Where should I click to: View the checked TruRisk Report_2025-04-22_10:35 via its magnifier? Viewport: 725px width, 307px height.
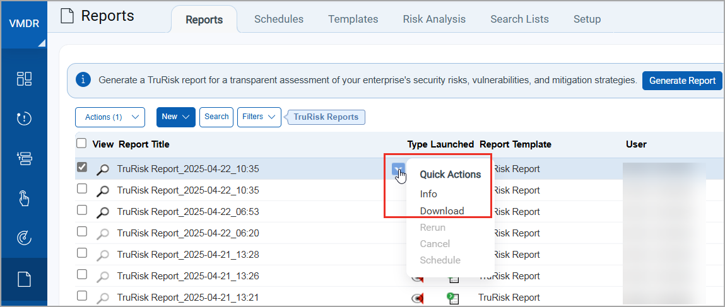(103, 170)
